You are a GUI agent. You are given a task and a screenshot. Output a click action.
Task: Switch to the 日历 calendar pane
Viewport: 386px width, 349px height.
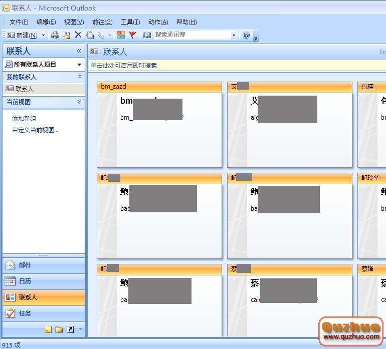coord(44,281)
